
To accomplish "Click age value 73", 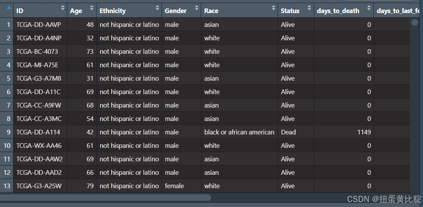I will click(x=90, y=51).
